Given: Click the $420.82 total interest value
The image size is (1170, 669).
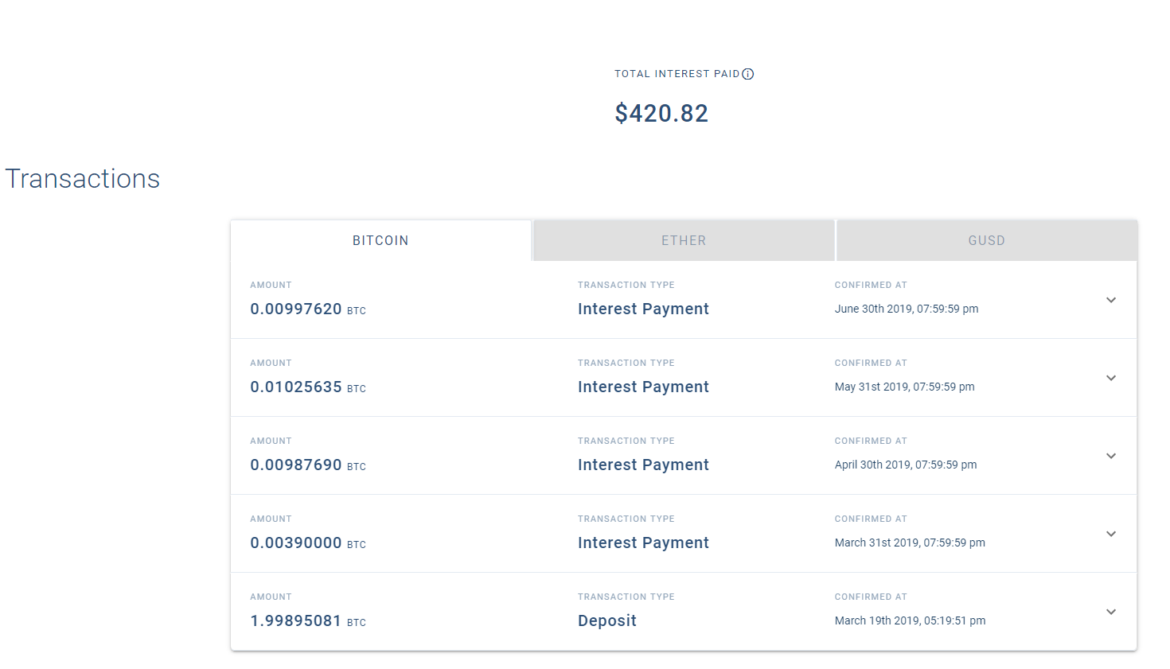Looking at the screenshot, I should tap(661, 113).
